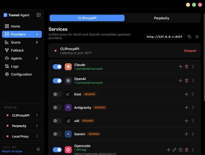Click the Tunnel Agent logo icon
Viewport: 205px width, 155px height.
tap(5, 15)
